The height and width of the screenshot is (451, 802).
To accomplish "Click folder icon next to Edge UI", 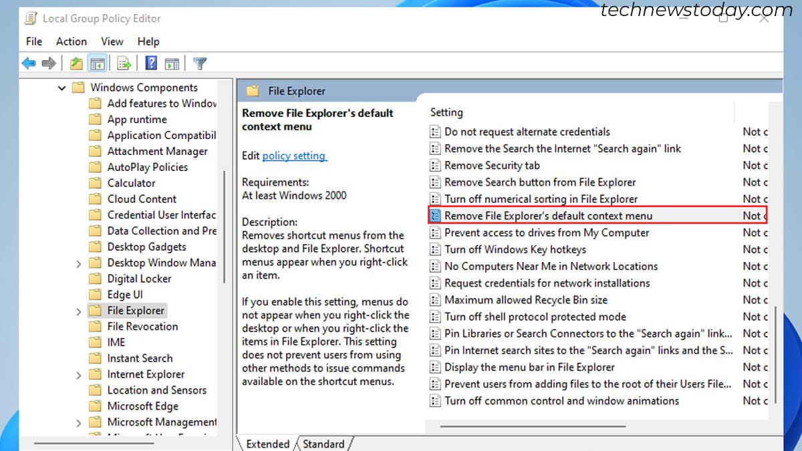I will (95, 295).
